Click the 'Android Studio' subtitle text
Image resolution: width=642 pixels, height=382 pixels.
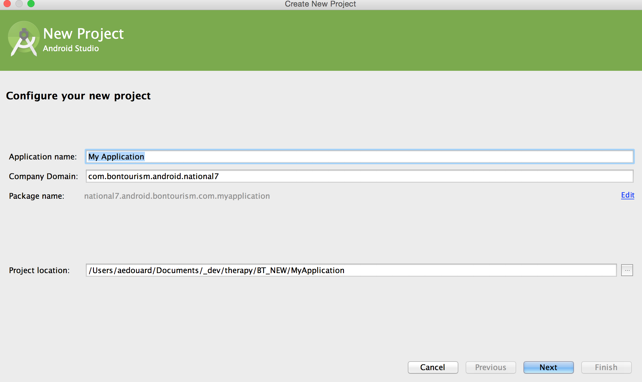coord(71,48)
